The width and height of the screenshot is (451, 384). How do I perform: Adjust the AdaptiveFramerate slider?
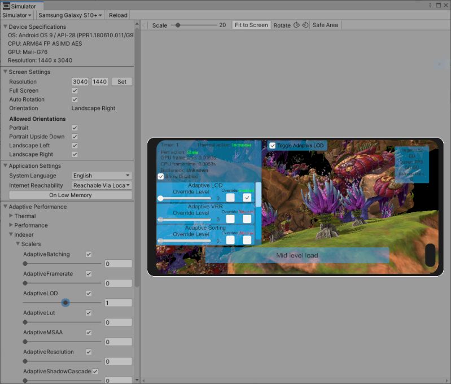tap(62, 283)
